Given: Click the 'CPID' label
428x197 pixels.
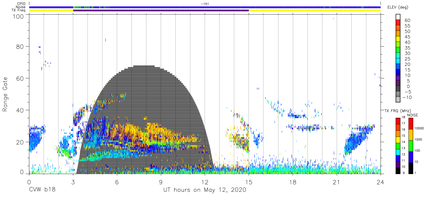Looking at the screenshot, I should coord(21,3).
